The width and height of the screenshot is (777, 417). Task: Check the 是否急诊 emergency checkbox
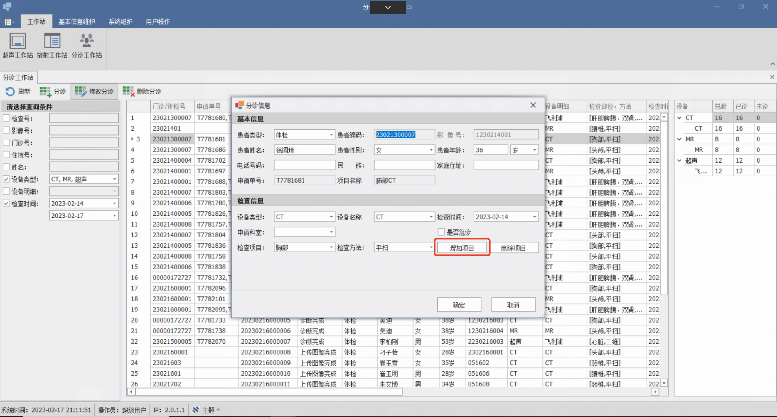click(441, 232)
